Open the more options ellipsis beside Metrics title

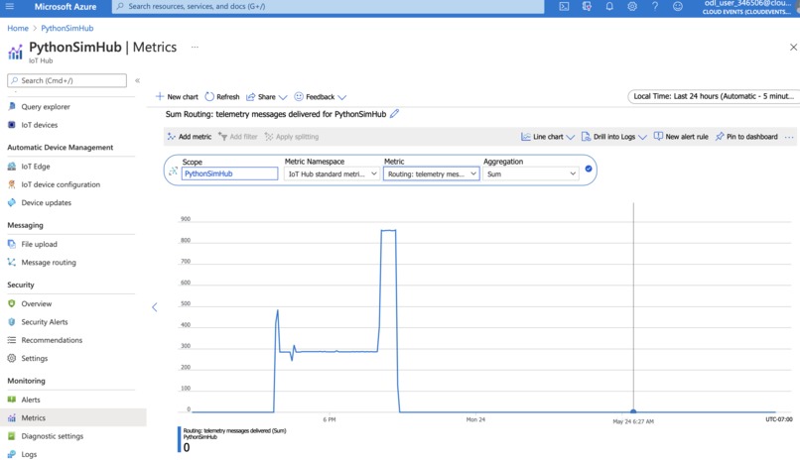click(x=195, y=47)
